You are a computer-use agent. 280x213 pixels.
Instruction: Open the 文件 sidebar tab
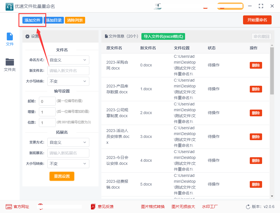[x=10, y=39]
